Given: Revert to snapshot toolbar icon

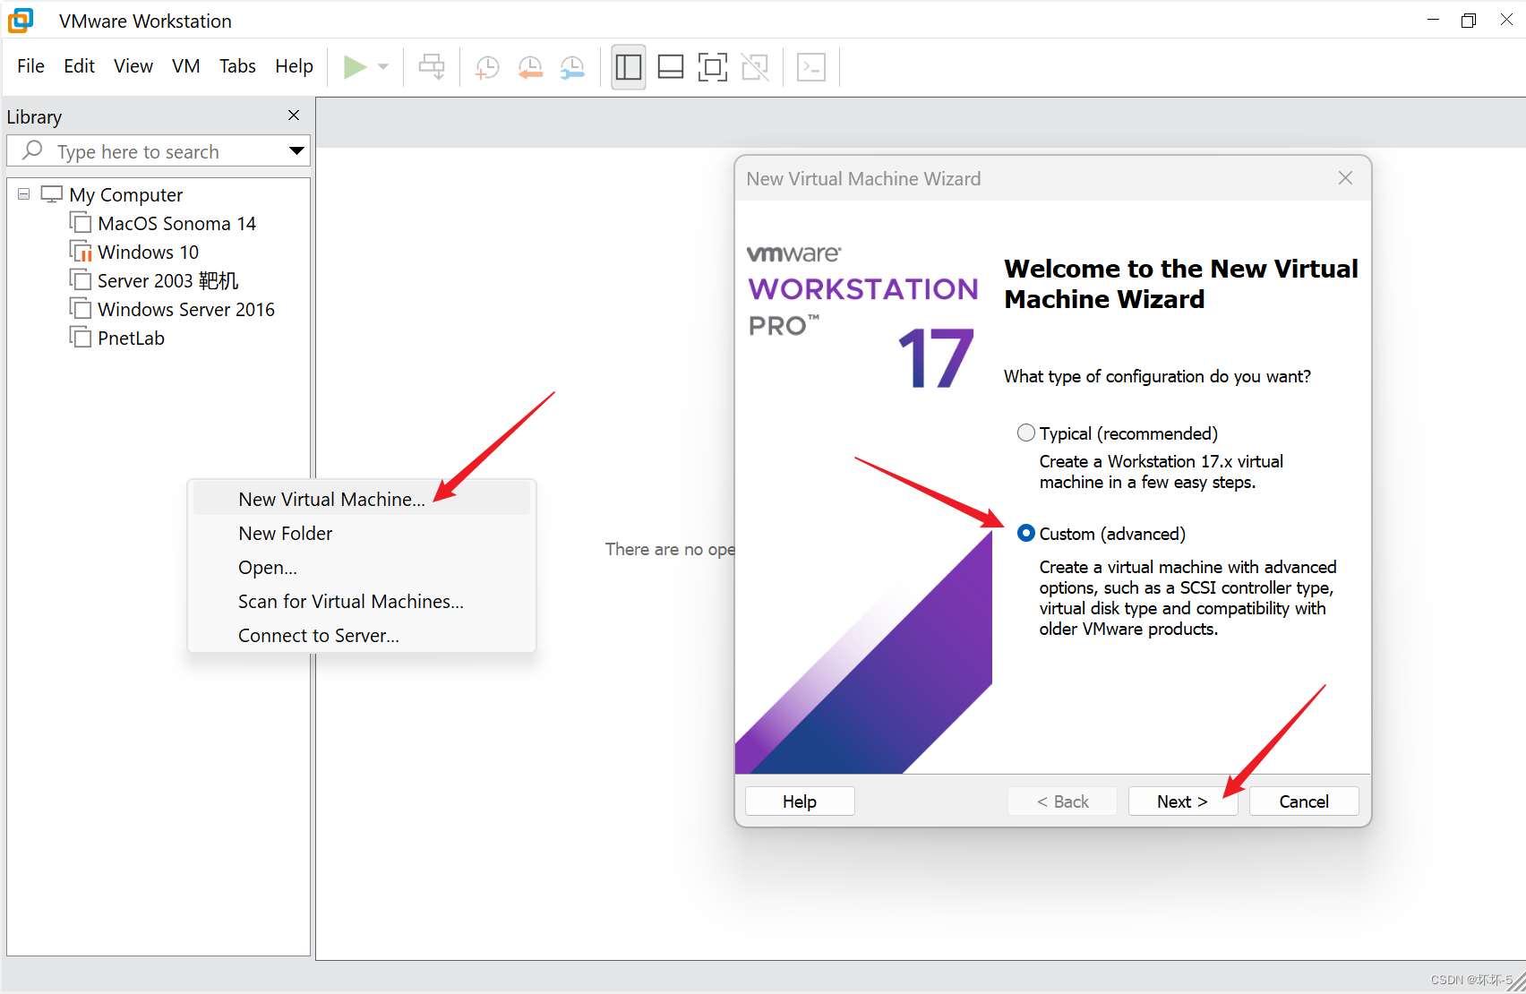Looking at the screenshot, I should [x=530, y=67].
